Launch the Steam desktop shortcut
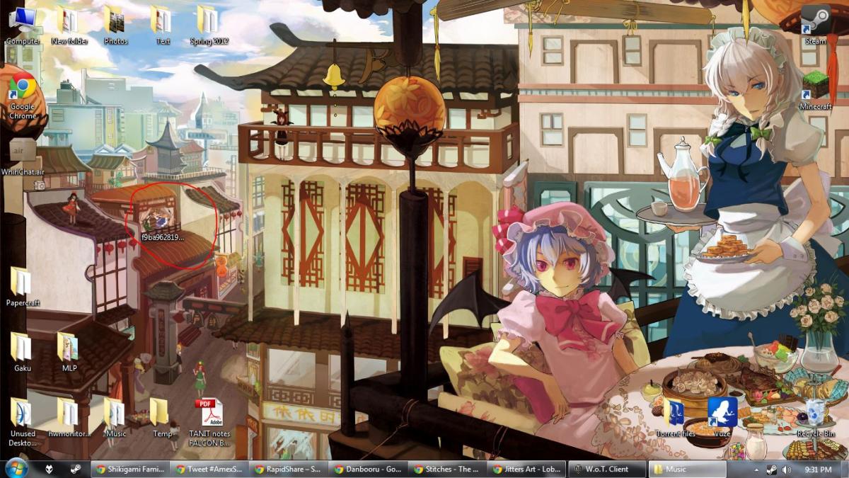Screen dimensions: 849x478 (815, 25)
